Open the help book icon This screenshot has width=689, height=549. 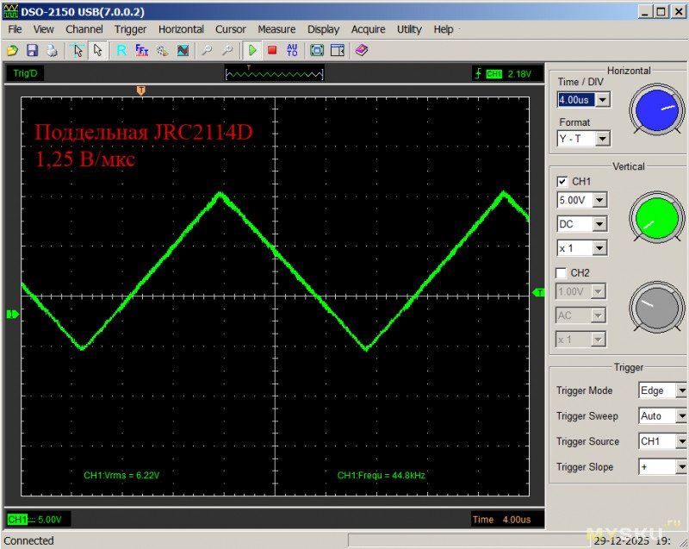pyautogui.click(x=361, y=51)
